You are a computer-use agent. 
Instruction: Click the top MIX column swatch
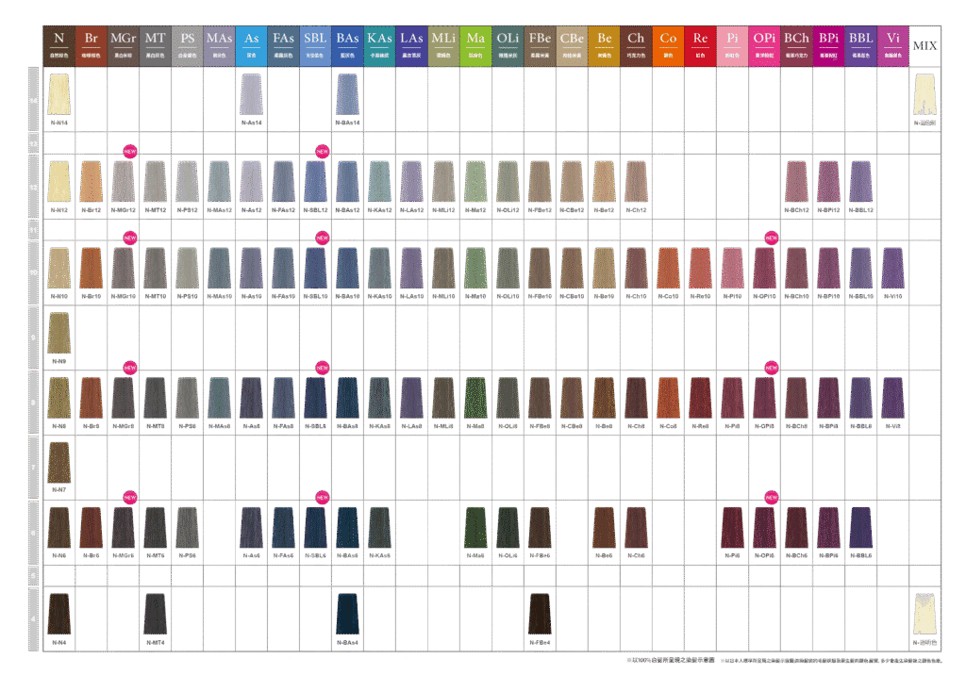(x=925, y=94)
